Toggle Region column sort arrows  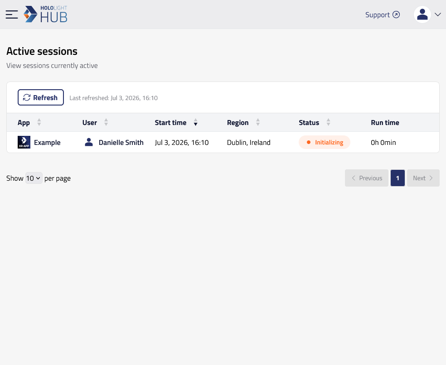258,122
